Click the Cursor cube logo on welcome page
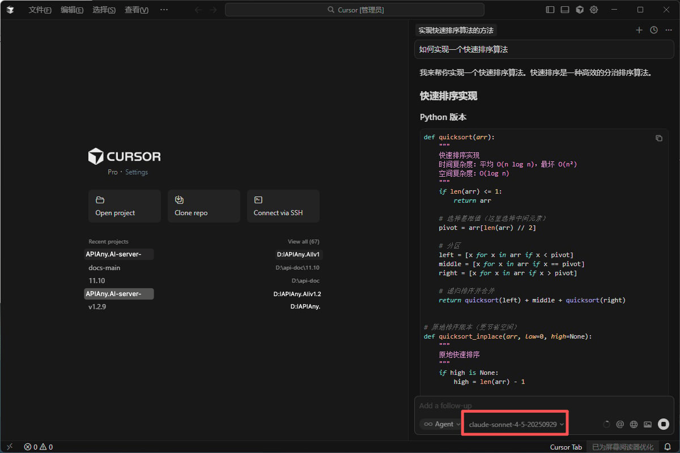The height and width of the screenshot is (453, 680). [x=96, y=156]
